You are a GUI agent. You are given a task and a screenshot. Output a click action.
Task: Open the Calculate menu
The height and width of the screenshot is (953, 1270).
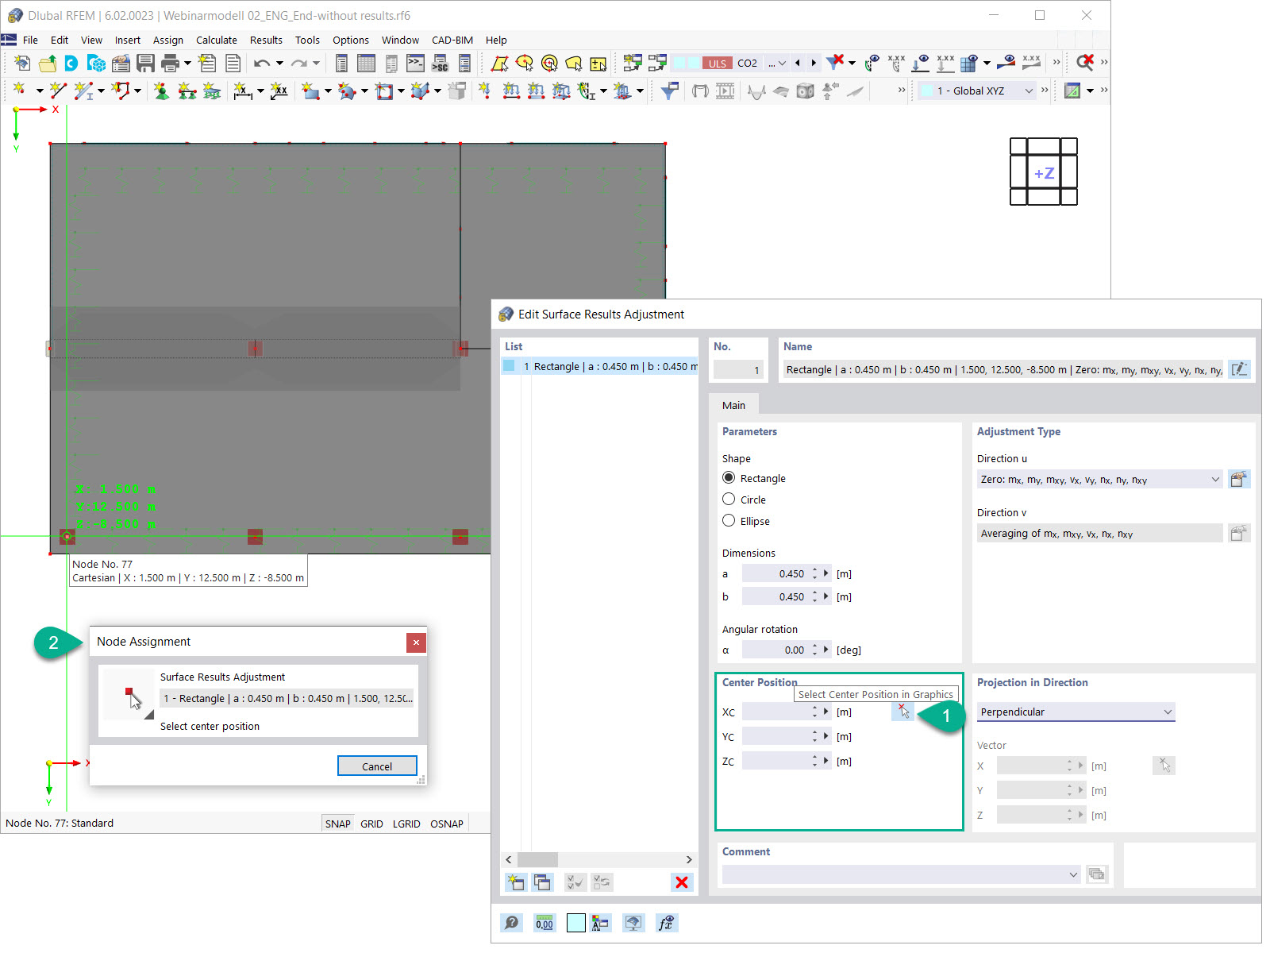217,40
